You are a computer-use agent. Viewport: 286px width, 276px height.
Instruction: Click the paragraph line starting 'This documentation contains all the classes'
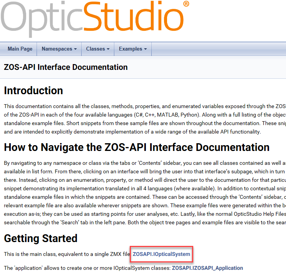click(145, 106)
